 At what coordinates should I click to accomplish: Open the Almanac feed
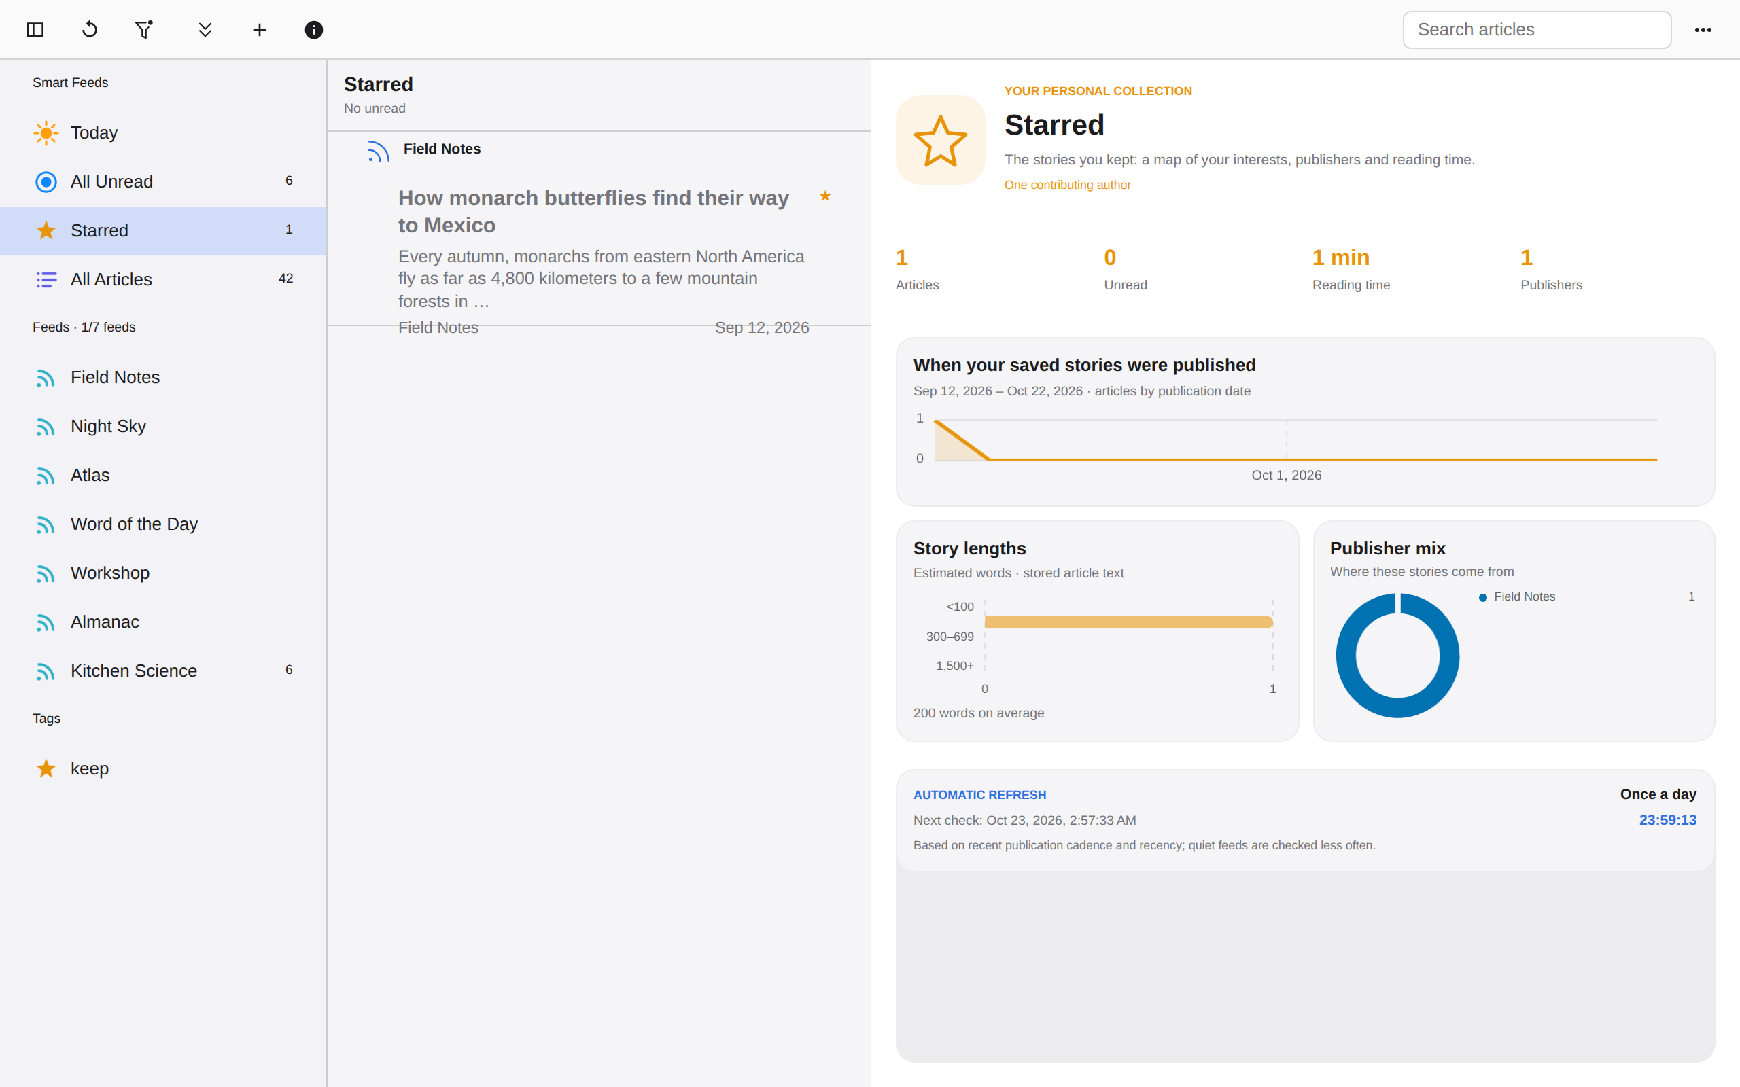[163, 622]
